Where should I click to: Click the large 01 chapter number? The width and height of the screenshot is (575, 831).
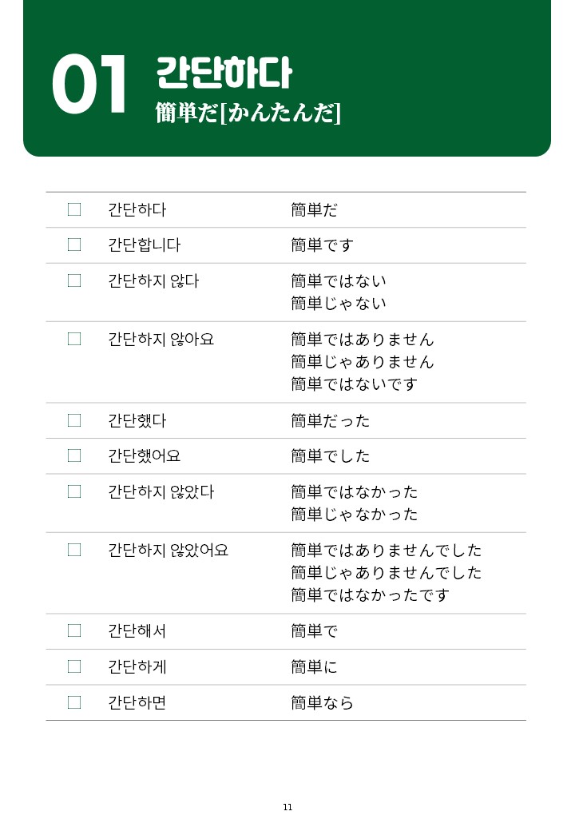(x=90, y=85)
